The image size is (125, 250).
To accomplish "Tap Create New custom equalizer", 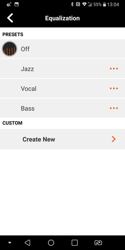I will coord(62,139).
